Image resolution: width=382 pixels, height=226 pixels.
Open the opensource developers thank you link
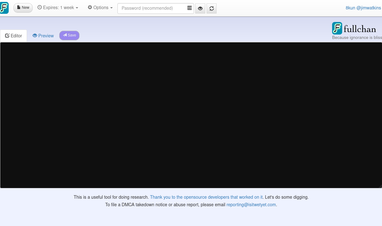[x=206, y=197]
